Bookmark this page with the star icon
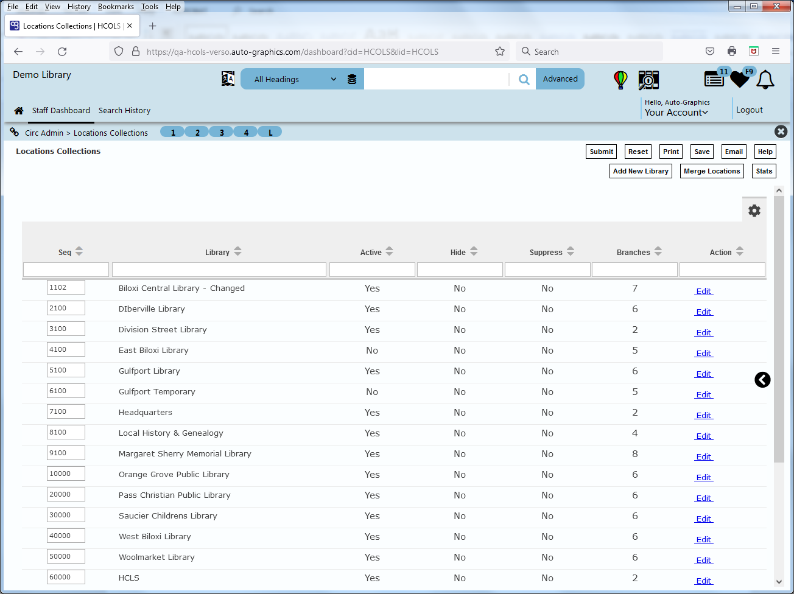 click(x=500, y=52)
